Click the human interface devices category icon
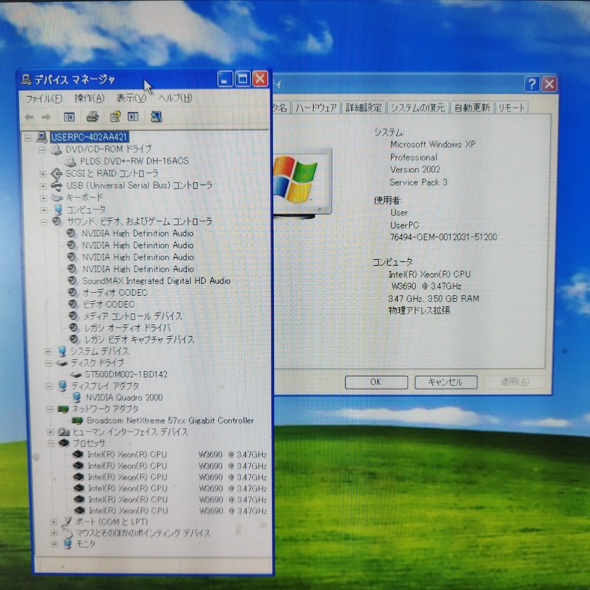 click(64, 432)
